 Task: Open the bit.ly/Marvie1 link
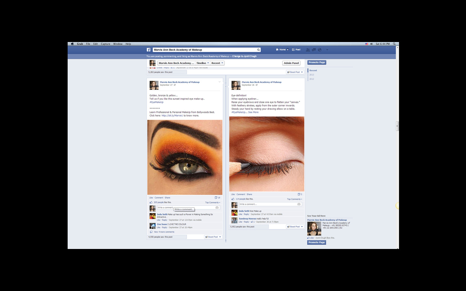pos(172,115)
